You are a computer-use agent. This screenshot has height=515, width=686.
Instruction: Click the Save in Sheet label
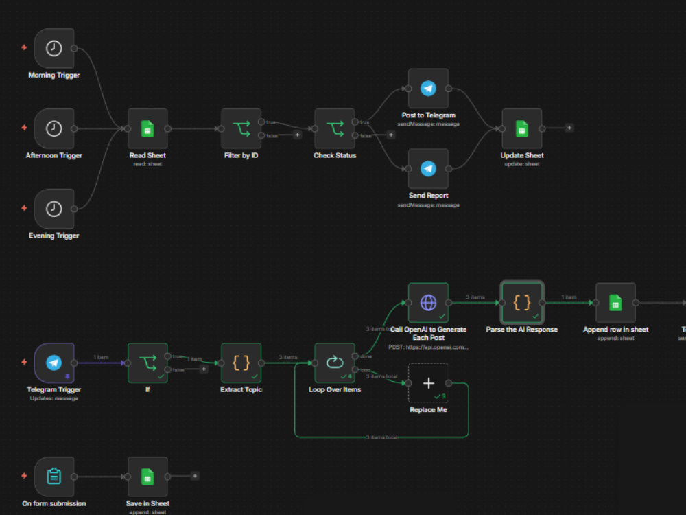[x=147, y=503]
